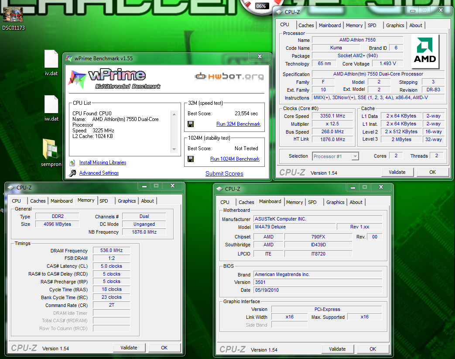Image resolution: width=455 pixels, height=359 pixels.
Task: Open Caches tab in Mainboard CPU-Z window
Action: coord(246,202)
